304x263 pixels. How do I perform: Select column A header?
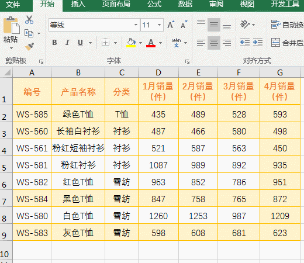[x=32, y=72]
